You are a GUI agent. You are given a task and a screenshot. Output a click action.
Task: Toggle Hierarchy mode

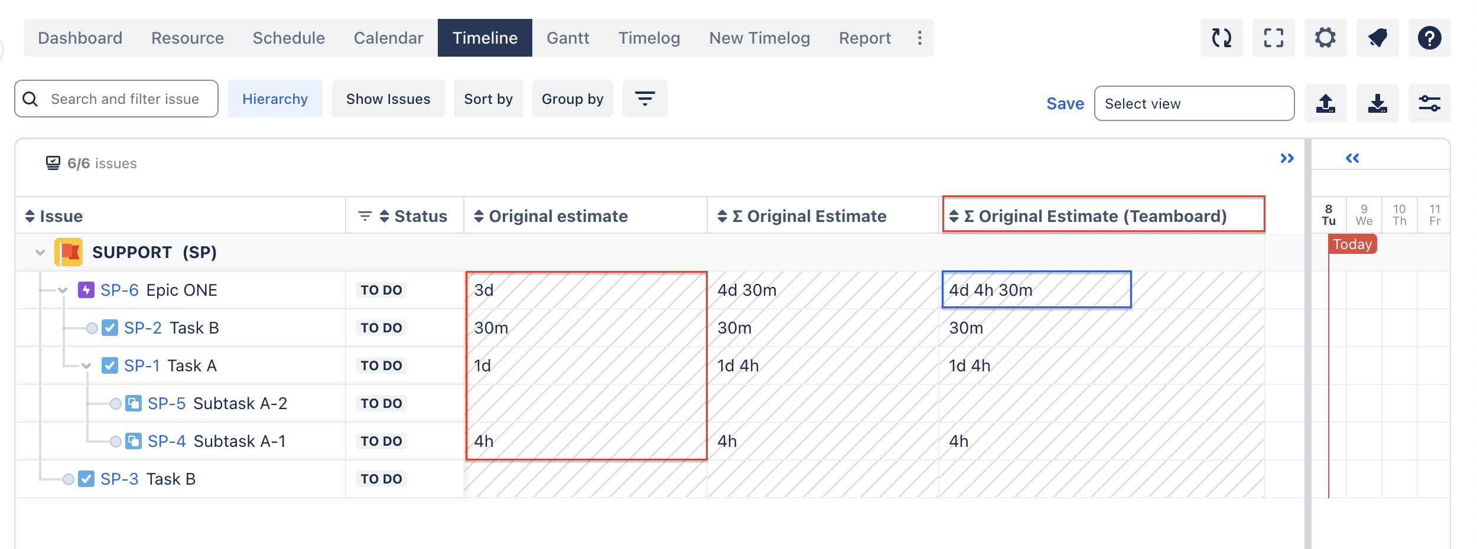(275, 99)
